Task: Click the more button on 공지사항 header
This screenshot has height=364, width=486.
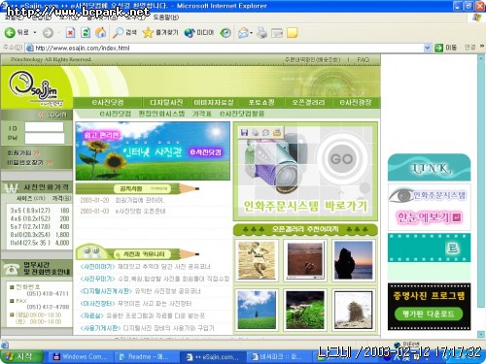Action: (159, 188)
